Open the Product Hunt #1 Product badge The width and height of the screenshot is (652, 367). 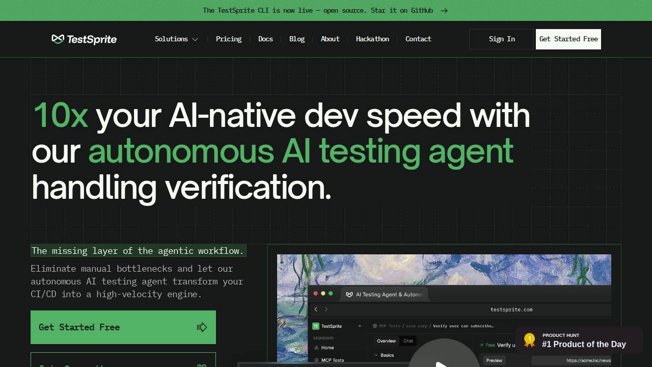[x=579, y=340]
